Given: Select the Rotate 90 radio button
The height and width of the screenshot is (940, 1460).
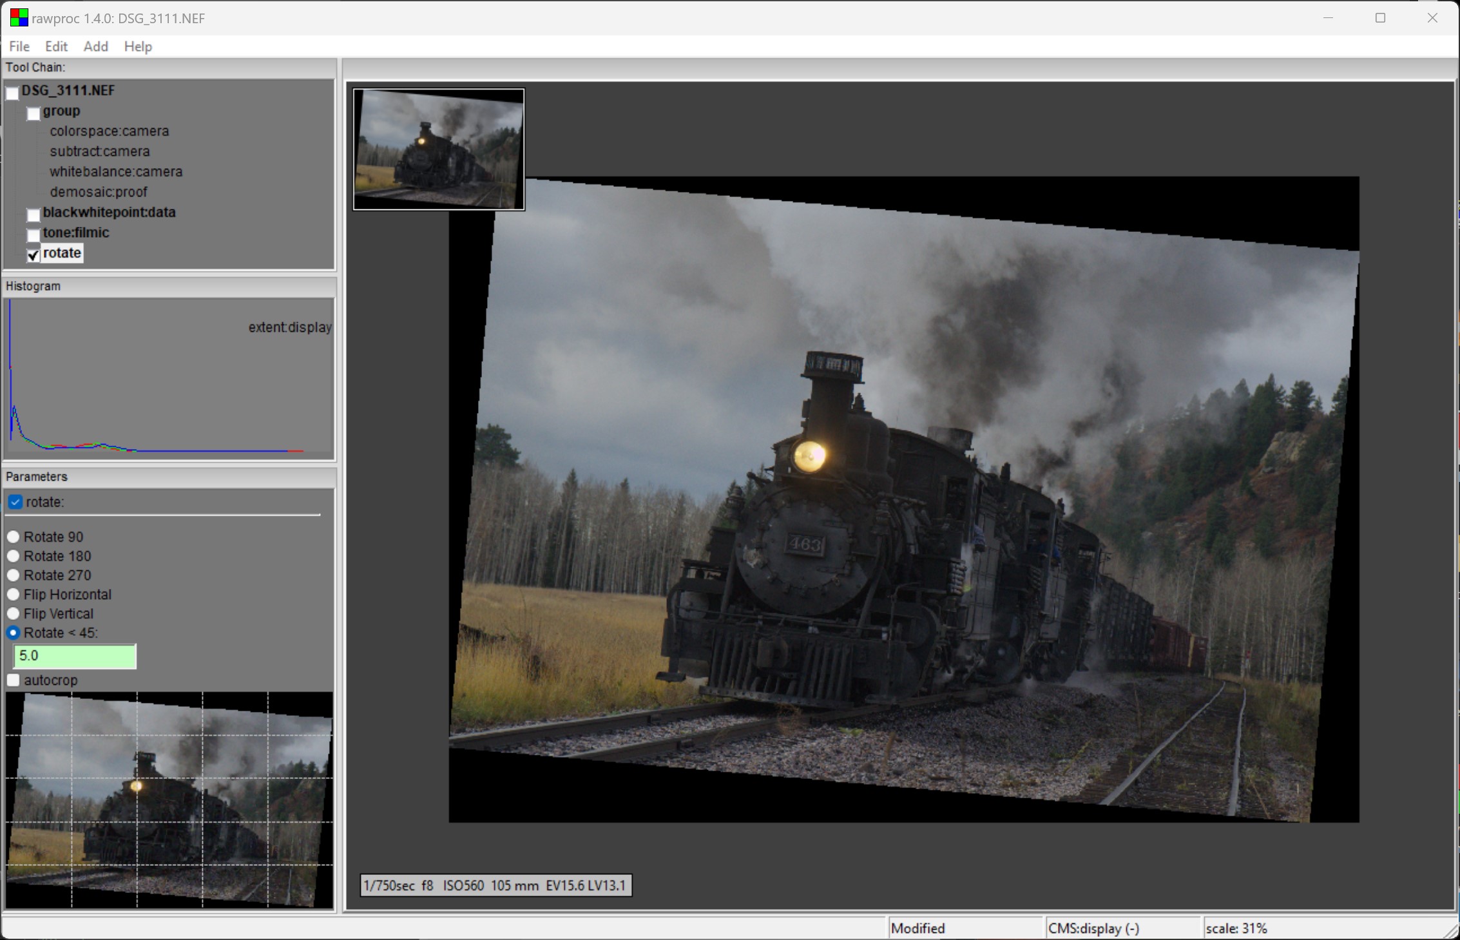Looking at the screenshot, I should (14, 537).
